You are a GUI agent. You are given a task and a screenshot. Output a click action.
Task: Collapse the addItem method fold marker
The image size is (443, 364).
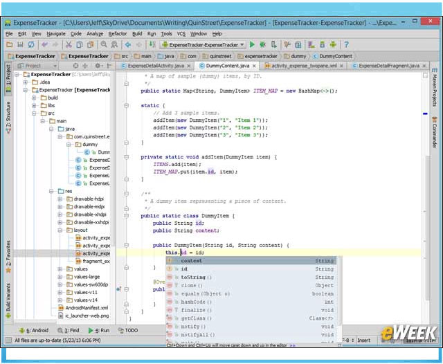tap(126, 157)
